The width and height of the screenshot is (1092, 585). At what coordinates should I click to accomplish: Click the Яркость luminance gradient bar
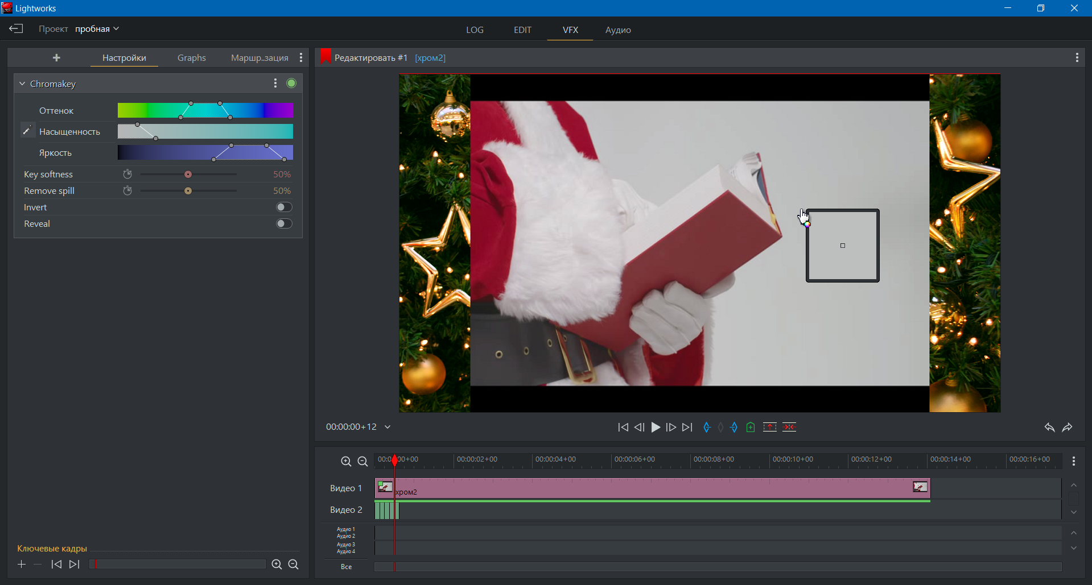(205, 152)
